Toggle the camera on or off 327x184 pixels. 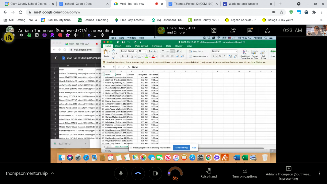pyautogui.click(x=155, y=174)
